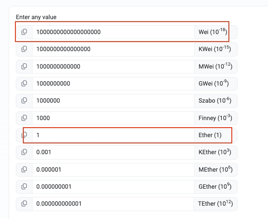Copy the Ether value
Image resolution: width=268 pixels, height=219 pixels.
(x=24, y=135)
